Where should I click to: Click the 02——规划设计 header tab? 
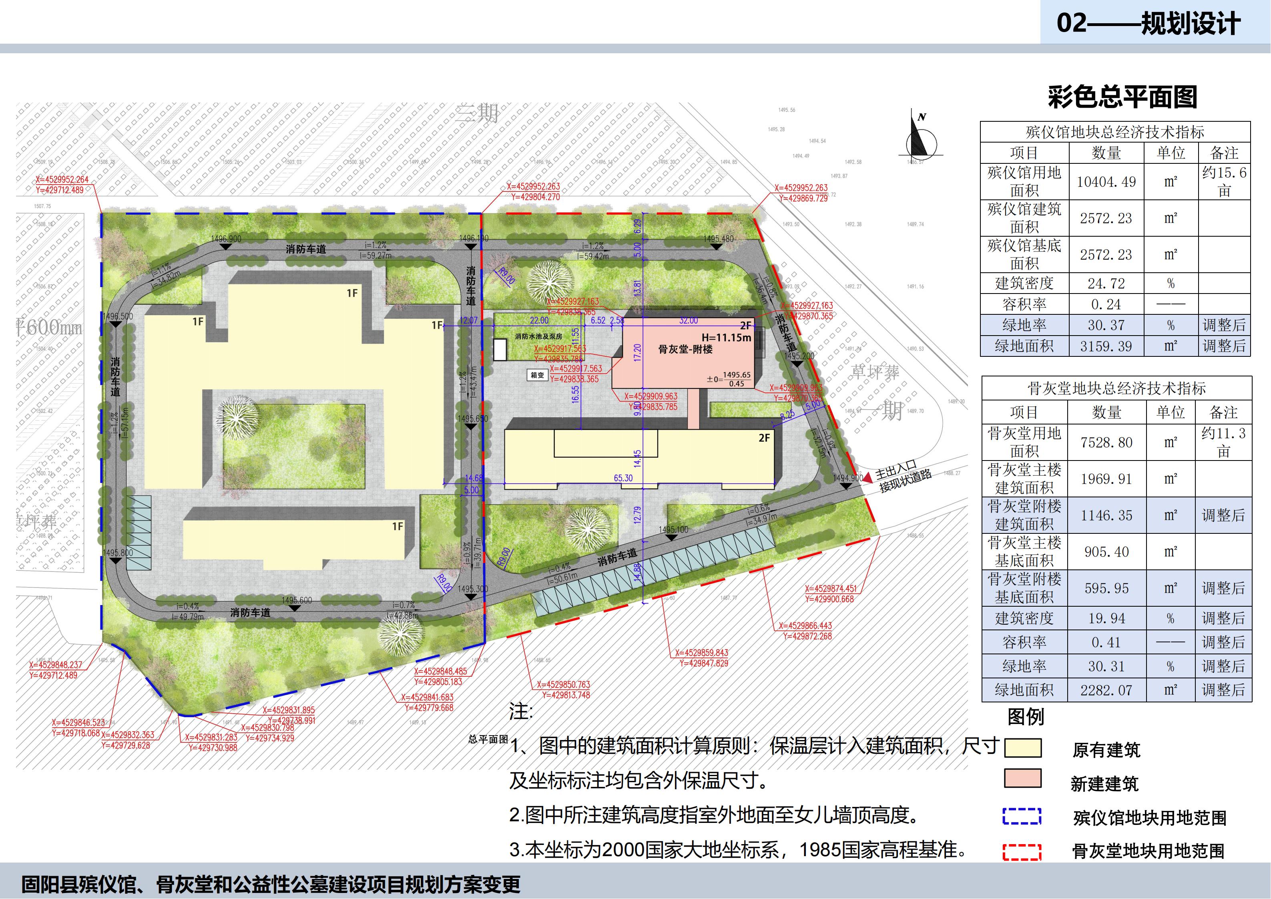click(x=1148, y=23)
